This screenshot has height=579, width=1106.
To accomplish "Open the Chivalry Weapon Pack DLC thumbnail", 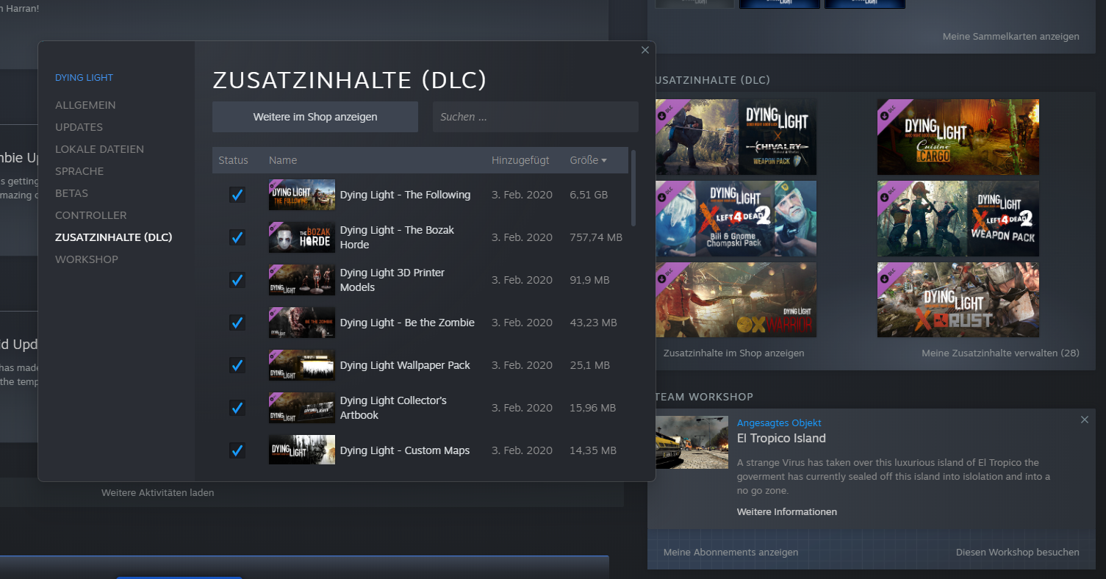I will pos(735,136).
